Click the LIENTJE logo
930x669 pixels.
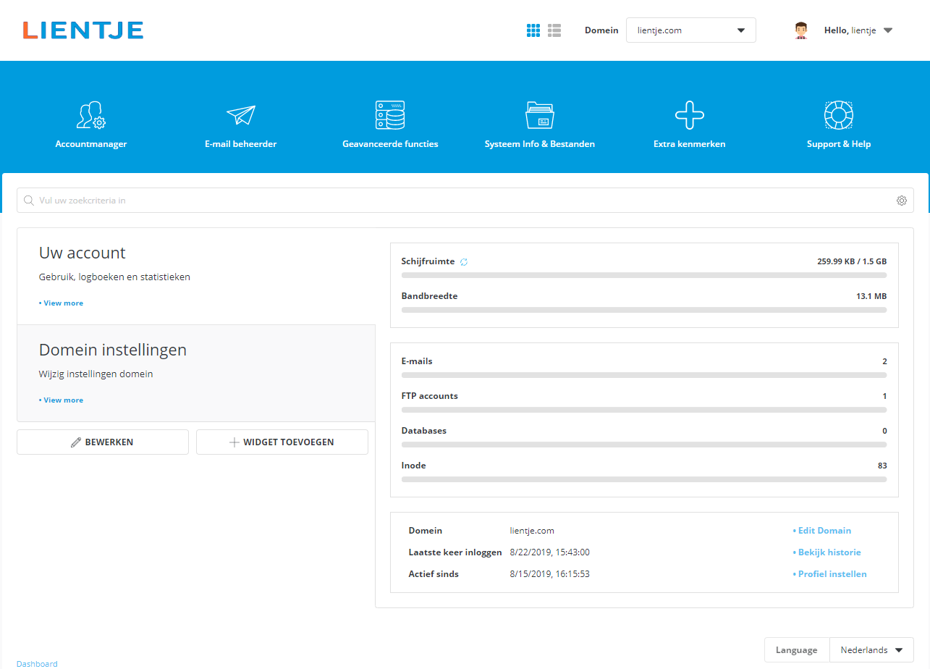83,30
